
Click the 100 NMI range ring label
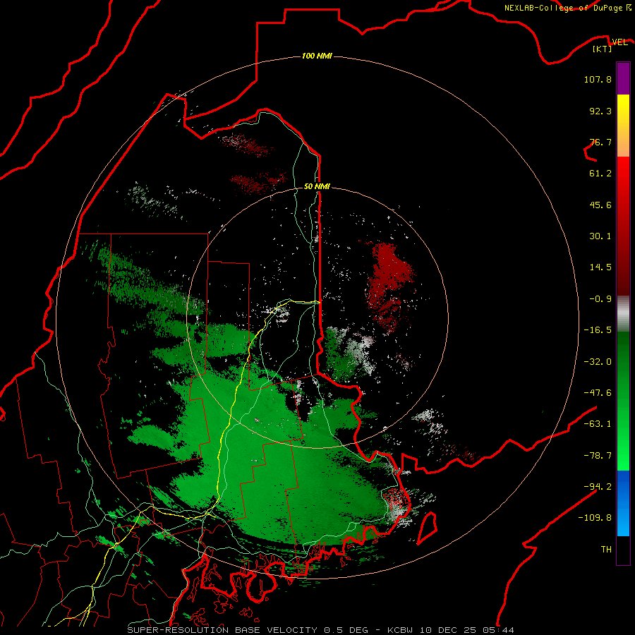pyautogui.click(x=317, y=56)
